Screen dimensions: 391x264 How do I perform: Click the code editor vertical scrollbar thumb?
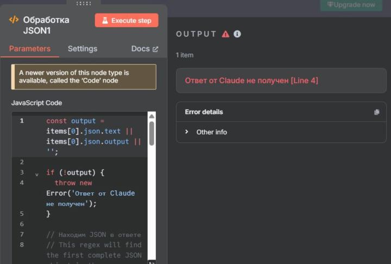[x=152, y=133]
